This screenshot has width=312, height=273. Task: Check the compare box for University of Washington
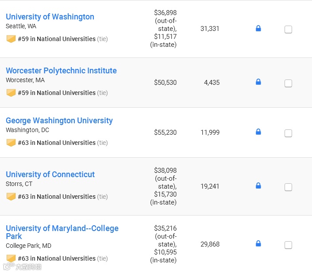point(288,30)
